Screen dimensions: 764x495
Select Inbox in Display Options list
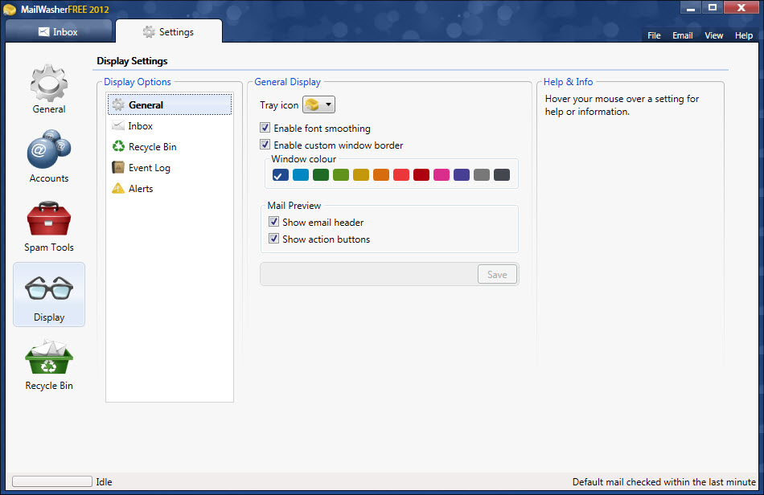coord(170,126)
